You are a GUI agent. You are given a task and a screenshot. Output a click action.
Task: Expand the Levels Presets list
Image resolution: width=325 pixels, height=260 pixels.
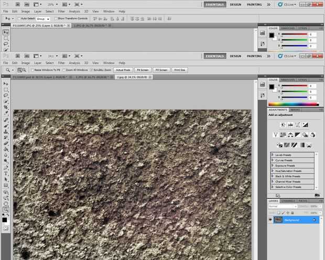(273, 155)
